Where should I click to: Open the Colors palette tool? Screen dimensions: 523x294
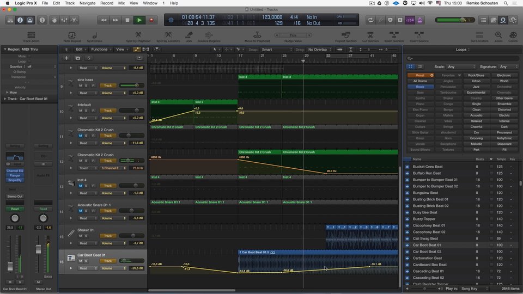point(513,36)
